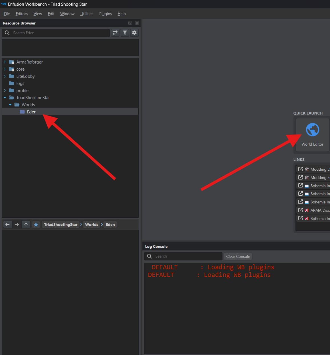Click the Clear Console button
This screenshot has width=330, height=355.
click(238, 256)
